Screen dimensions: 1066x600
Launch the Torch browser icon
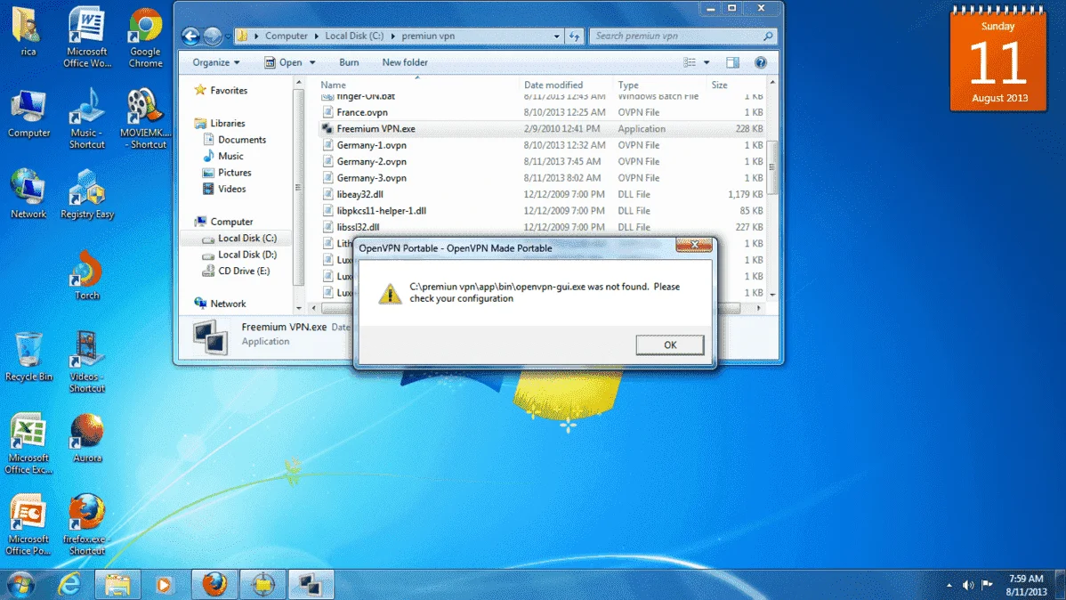tap(87, 275)
